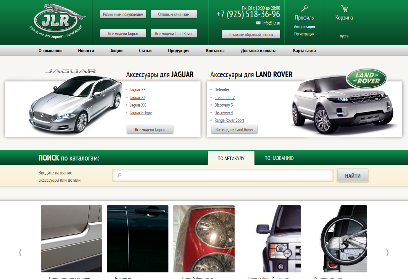The width and height of the screenshot is (408, 279).
Task: Click the Jaguar wordmark logo above the car
Action: (x=70, y=71)
